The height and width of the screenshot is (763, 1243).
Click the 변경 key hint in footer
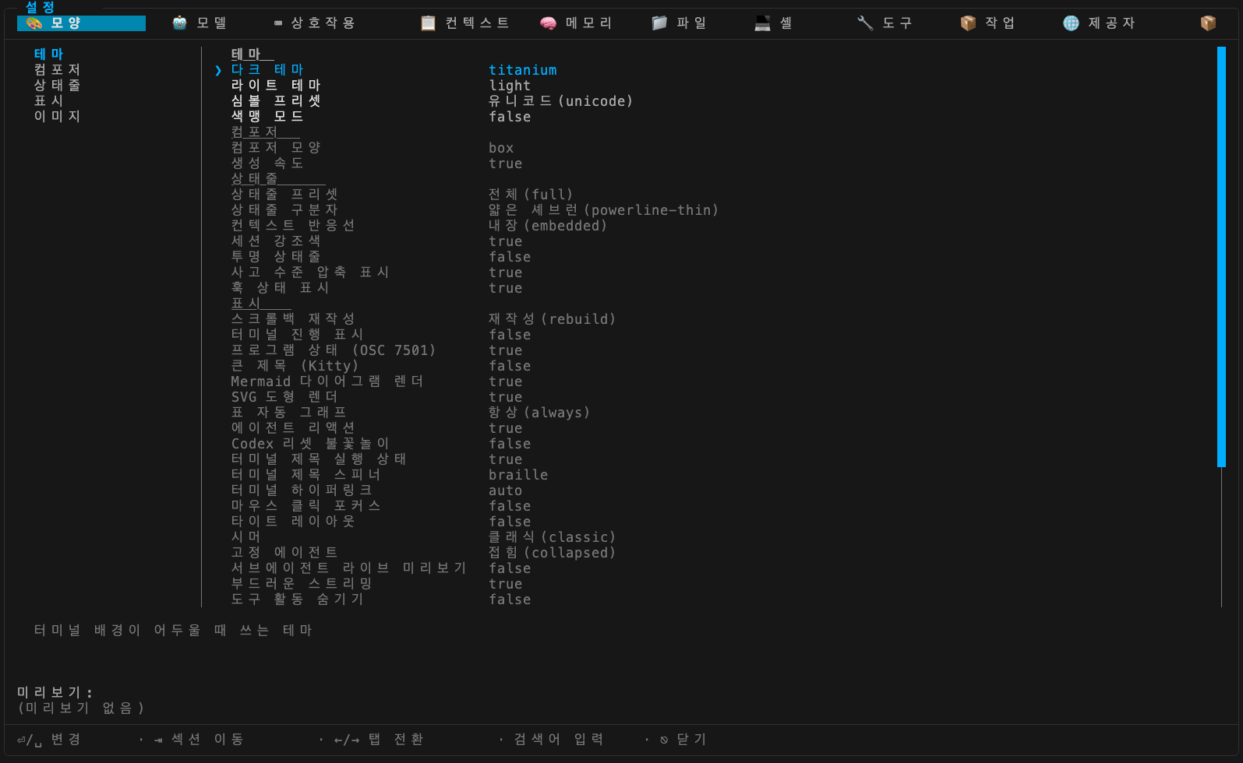(x=48, y=739)
